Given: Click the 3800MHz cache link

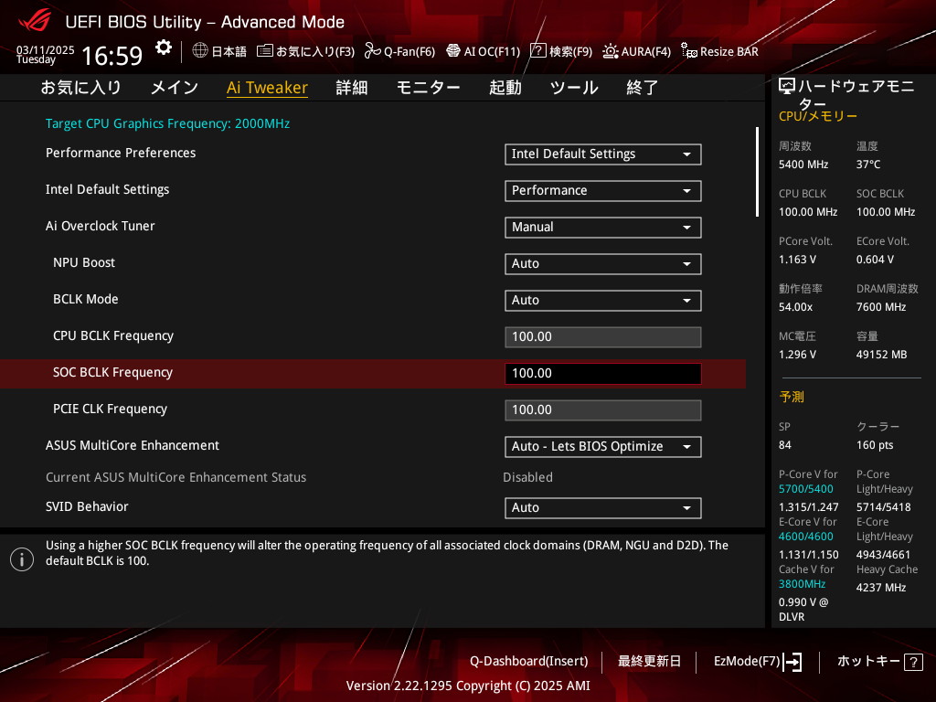Looking at the screenshot, I should [x=803, y=584].
